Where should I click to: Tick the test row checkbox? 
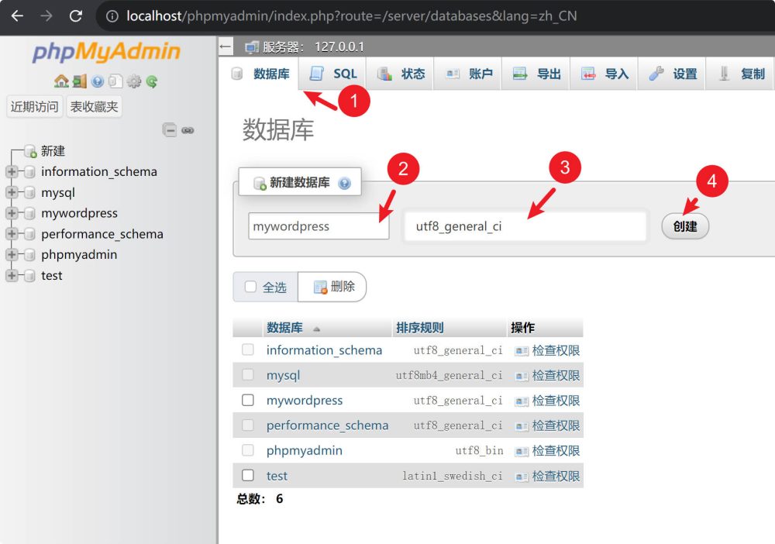tap(248, 475)
